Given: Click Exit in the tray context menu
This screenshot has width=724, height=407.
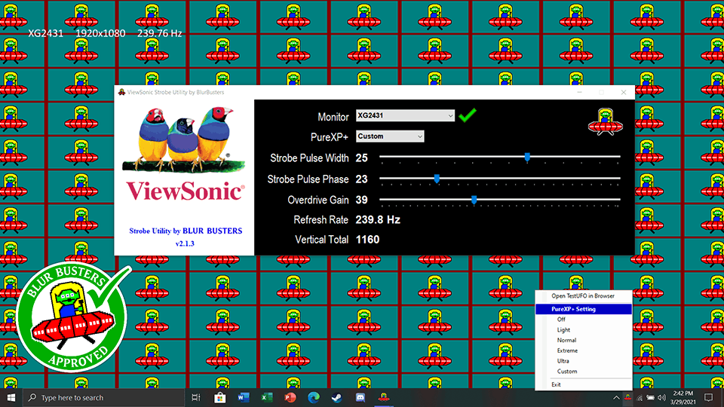Looking at the screenshot, I should [x=556, y=384].
